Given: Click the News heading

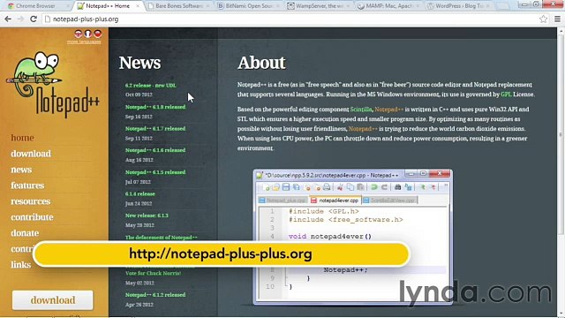Looking at the screenshot, I should (139, 63).
